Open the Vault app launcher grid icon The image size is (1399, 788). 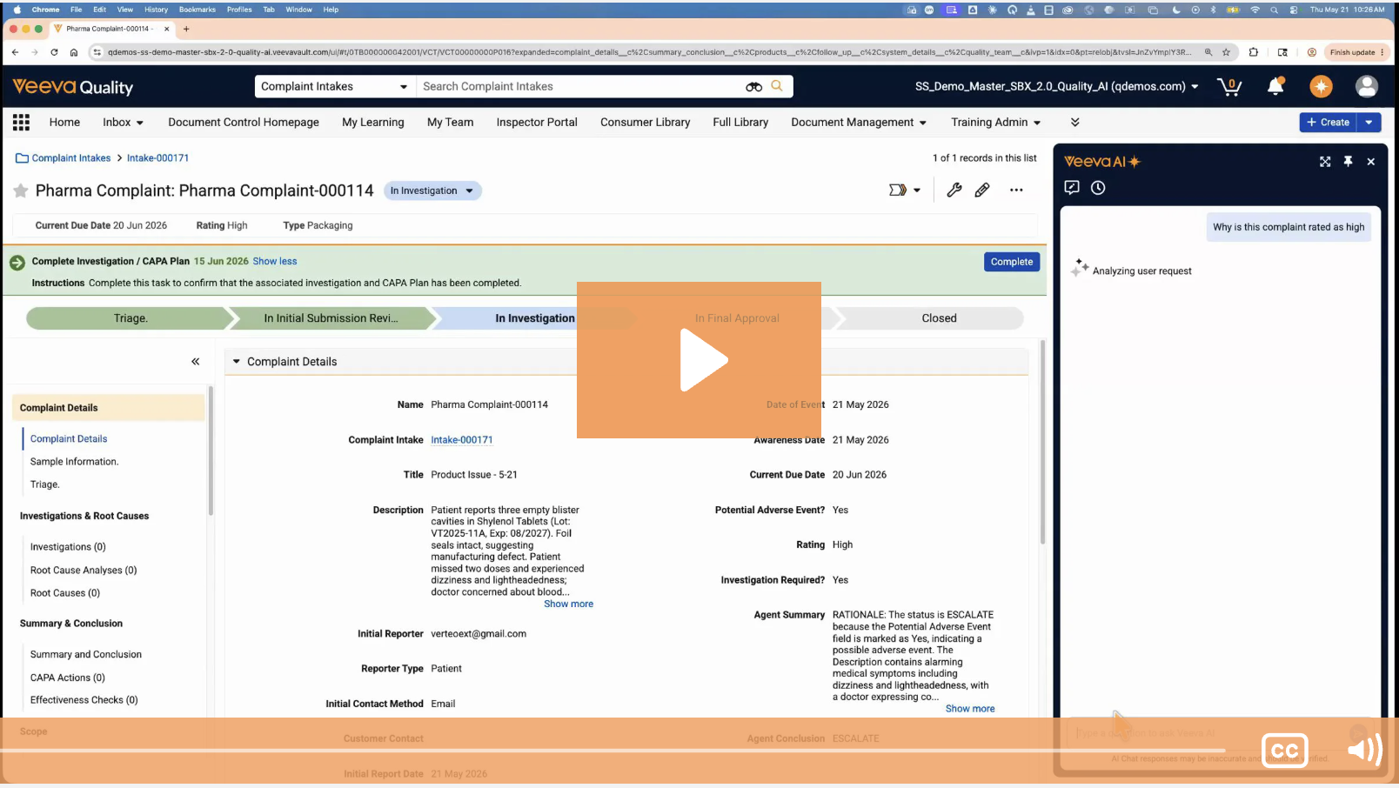tap(21, 123)
